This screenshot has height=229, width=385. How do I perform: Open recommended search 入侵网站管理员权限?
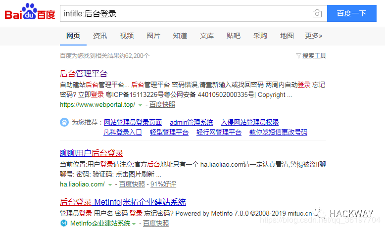click(250, 122)
